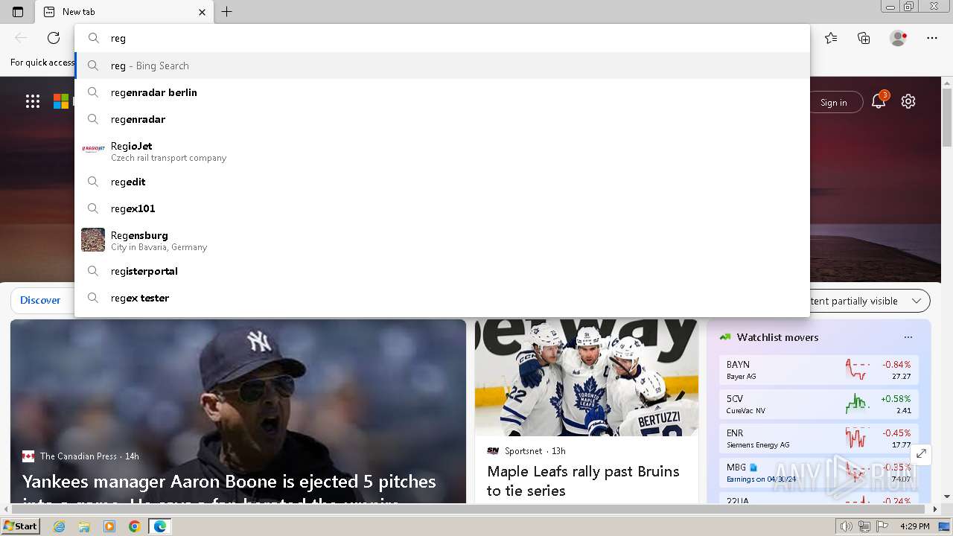Image resolution: width=953 pixels, height=536 pixels.
Task: Open Watchlist movers more options
Action: (908, 337)
